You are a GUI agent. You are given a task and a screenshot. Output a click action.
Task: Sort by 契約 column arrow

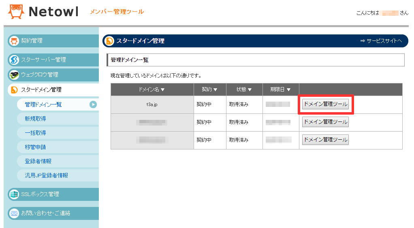pyautogui.click(x=216, y=90)
